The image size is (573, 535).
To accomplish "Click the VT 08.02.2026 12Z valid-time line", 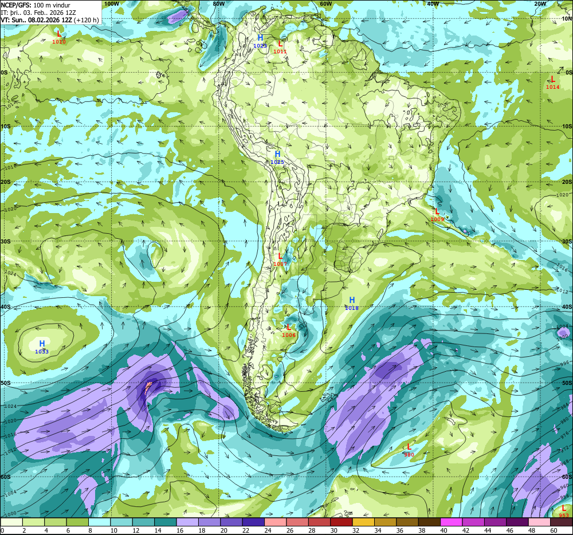I will point(50,19).
